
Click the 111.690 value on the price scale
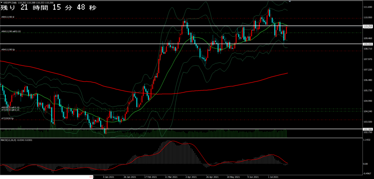[368, 7]
